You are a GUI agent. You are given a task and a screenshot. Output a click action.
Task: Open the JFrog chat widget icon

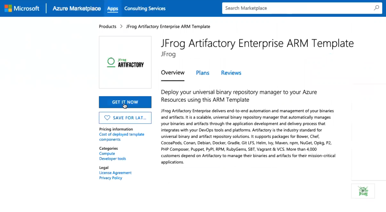pyautogui.click(x=363, y=191)
